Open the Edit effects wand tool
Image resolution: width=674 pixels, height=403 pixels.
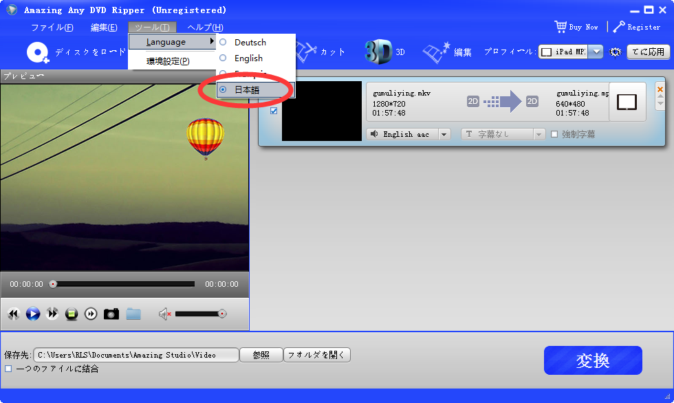(436, 52)
